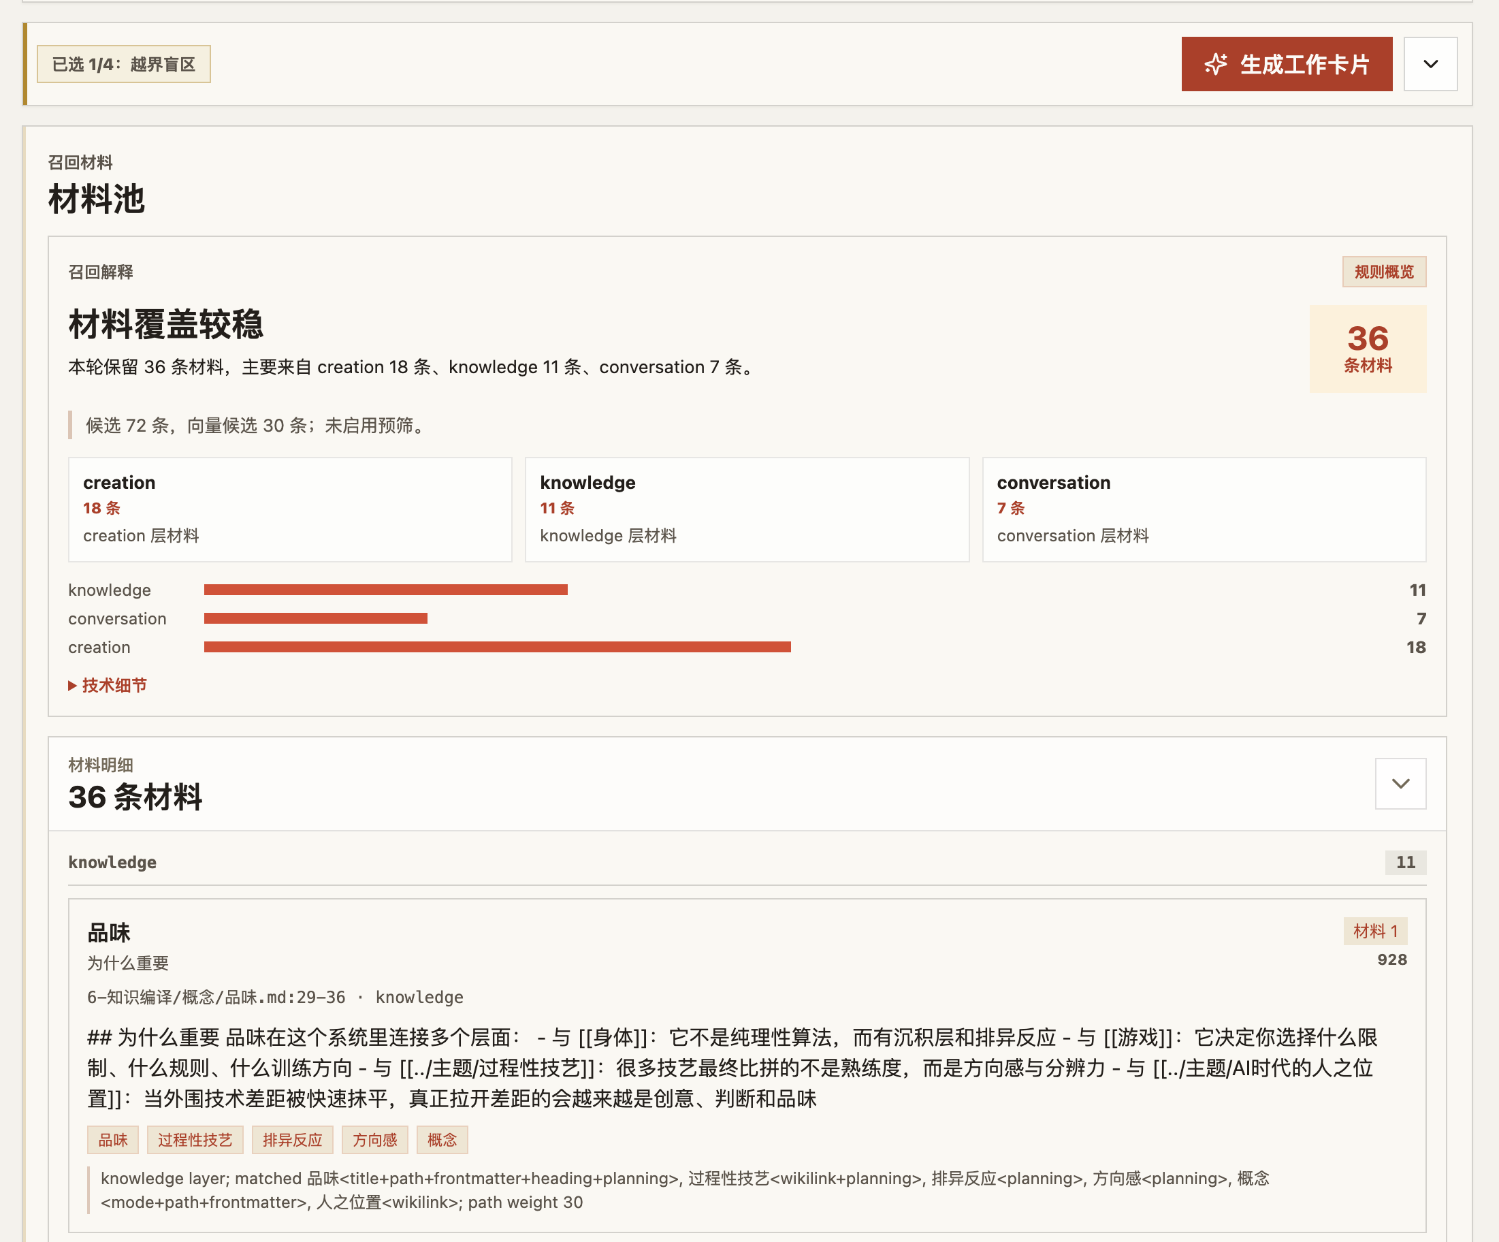Click the 材料 1 badge
The height and width of the screenshot is (1242, 1499).
click(1375, 931)
